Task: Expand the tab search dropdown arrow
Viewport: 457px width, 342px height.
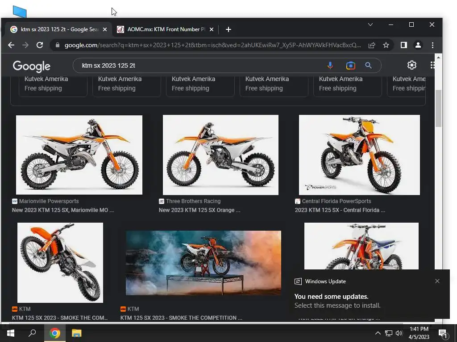Action: (370, 24)
